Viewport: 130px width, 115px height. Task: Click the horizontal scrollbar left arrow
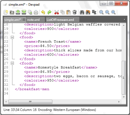point(6,102)
